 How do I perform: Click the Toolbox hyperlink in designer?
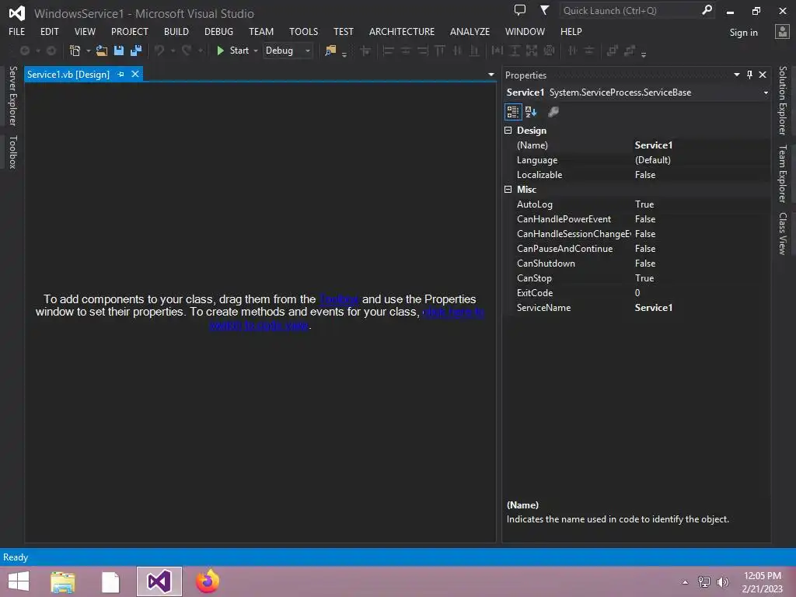pos(339,299)
